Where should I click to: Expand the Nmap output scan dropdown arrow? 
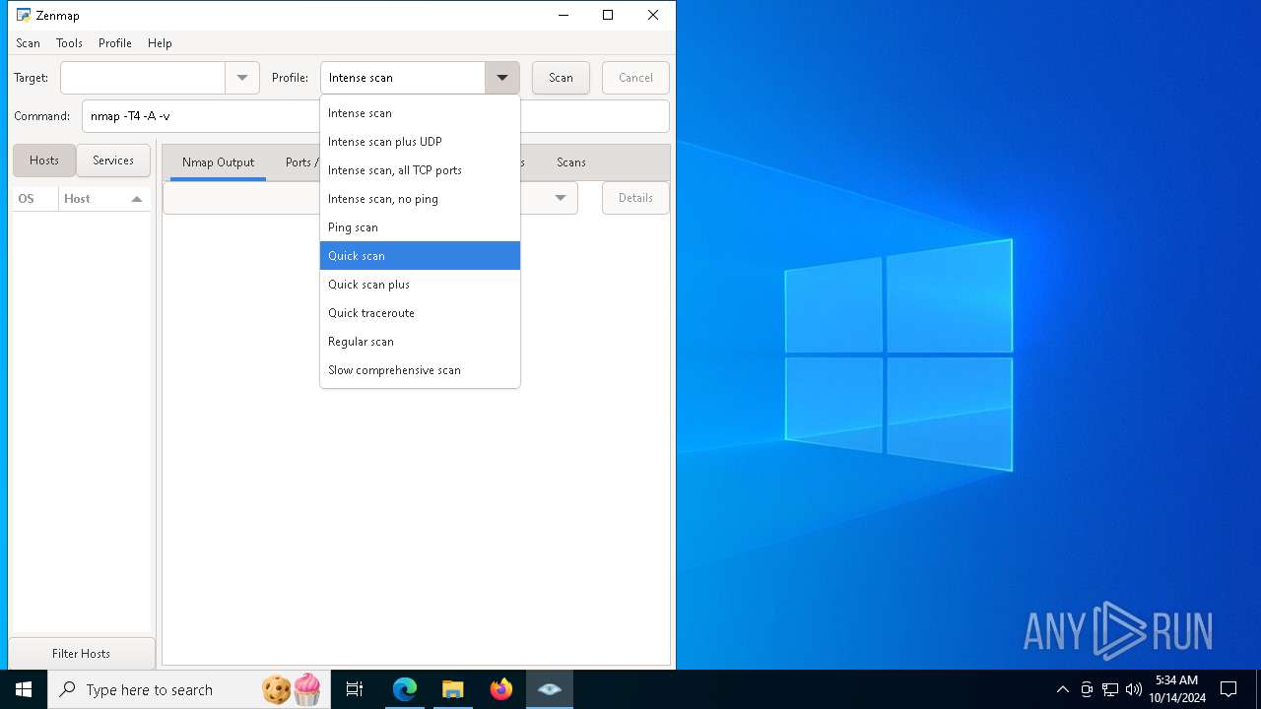coord(560,198)
